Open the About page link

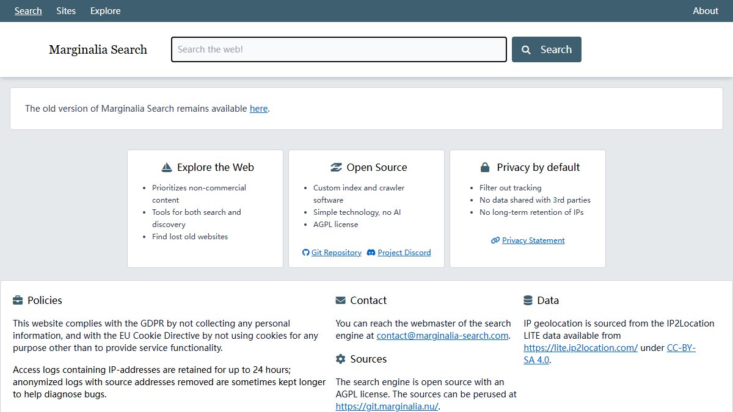(x=706, y=11)
